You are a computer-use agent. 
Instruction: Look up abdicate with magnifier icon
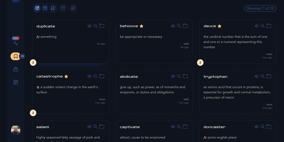tap(179, 76)
